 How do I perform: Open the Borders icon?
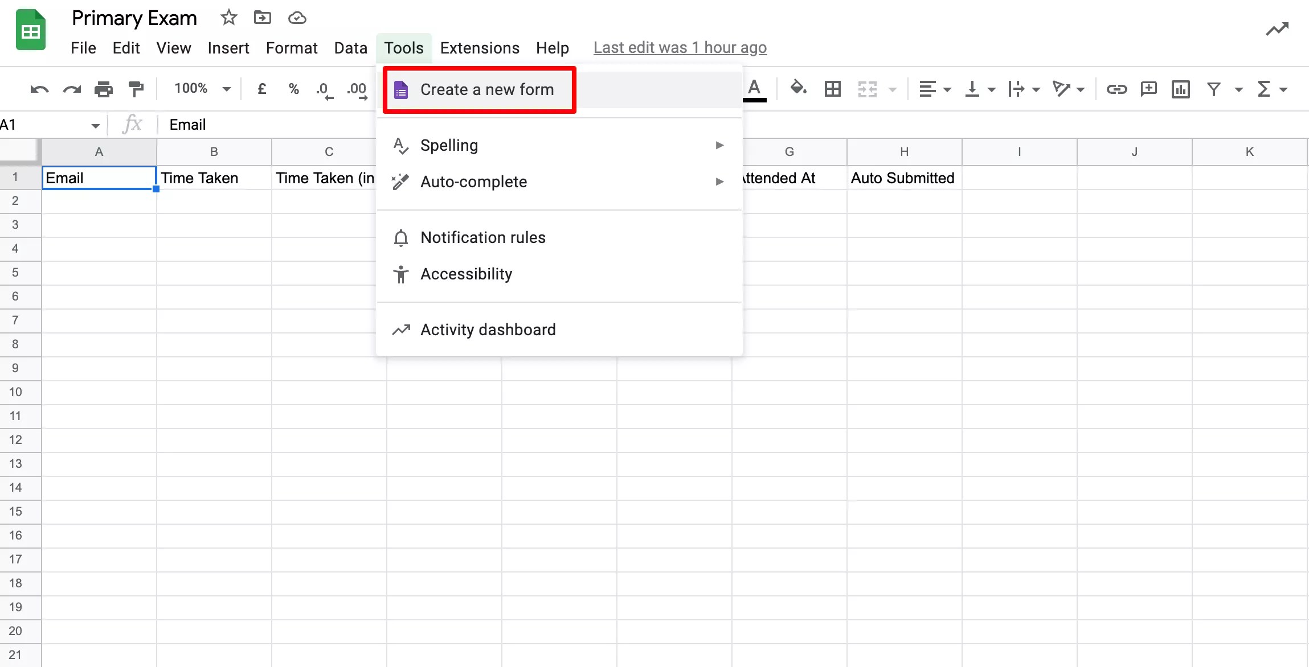click(832, 89)
